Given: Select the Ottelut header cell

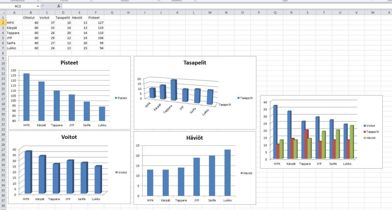Looking at the screenshot, I should pyautogui.click(x=30, y=18).
